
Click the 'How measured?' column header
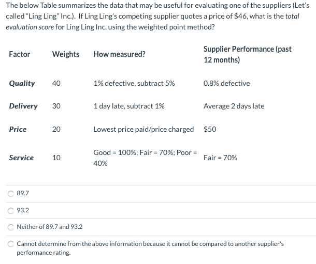tap(119, 54)
